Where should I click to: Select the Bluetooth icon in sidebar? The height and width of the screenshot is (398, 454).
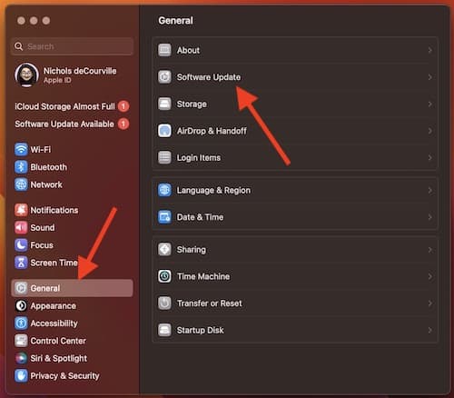click(21, 167)
